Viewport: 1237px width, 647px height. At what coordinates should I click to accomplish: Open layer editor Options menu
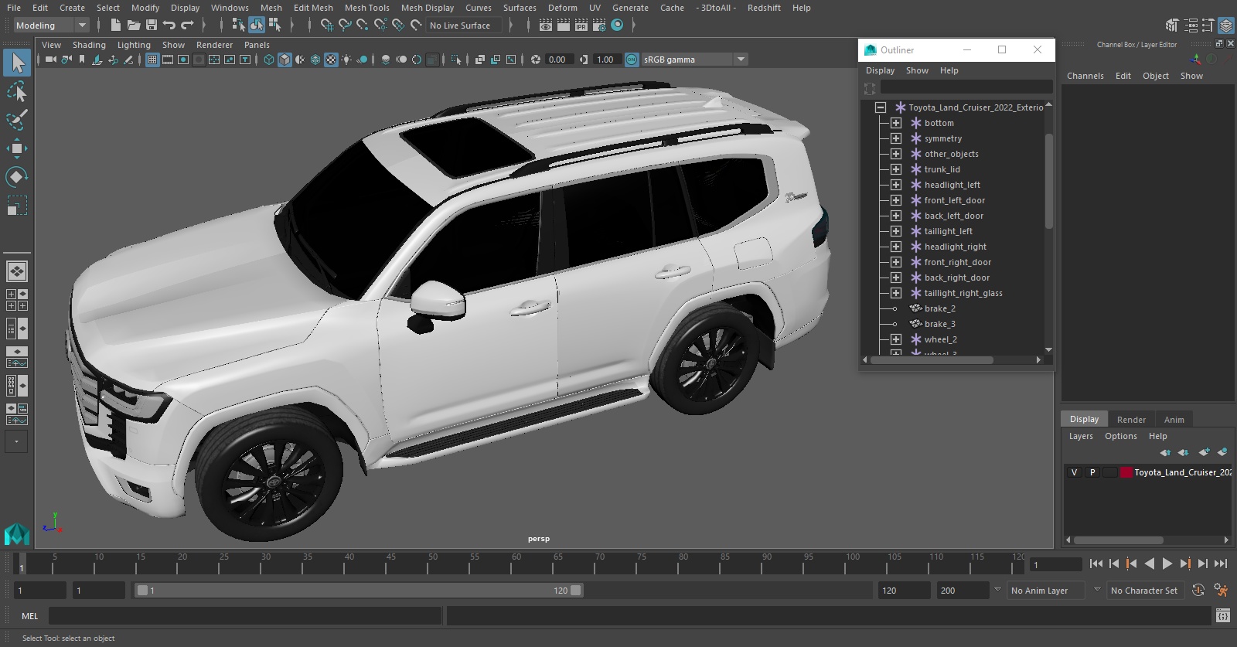pyautogui.click(x=1120, y=436)
